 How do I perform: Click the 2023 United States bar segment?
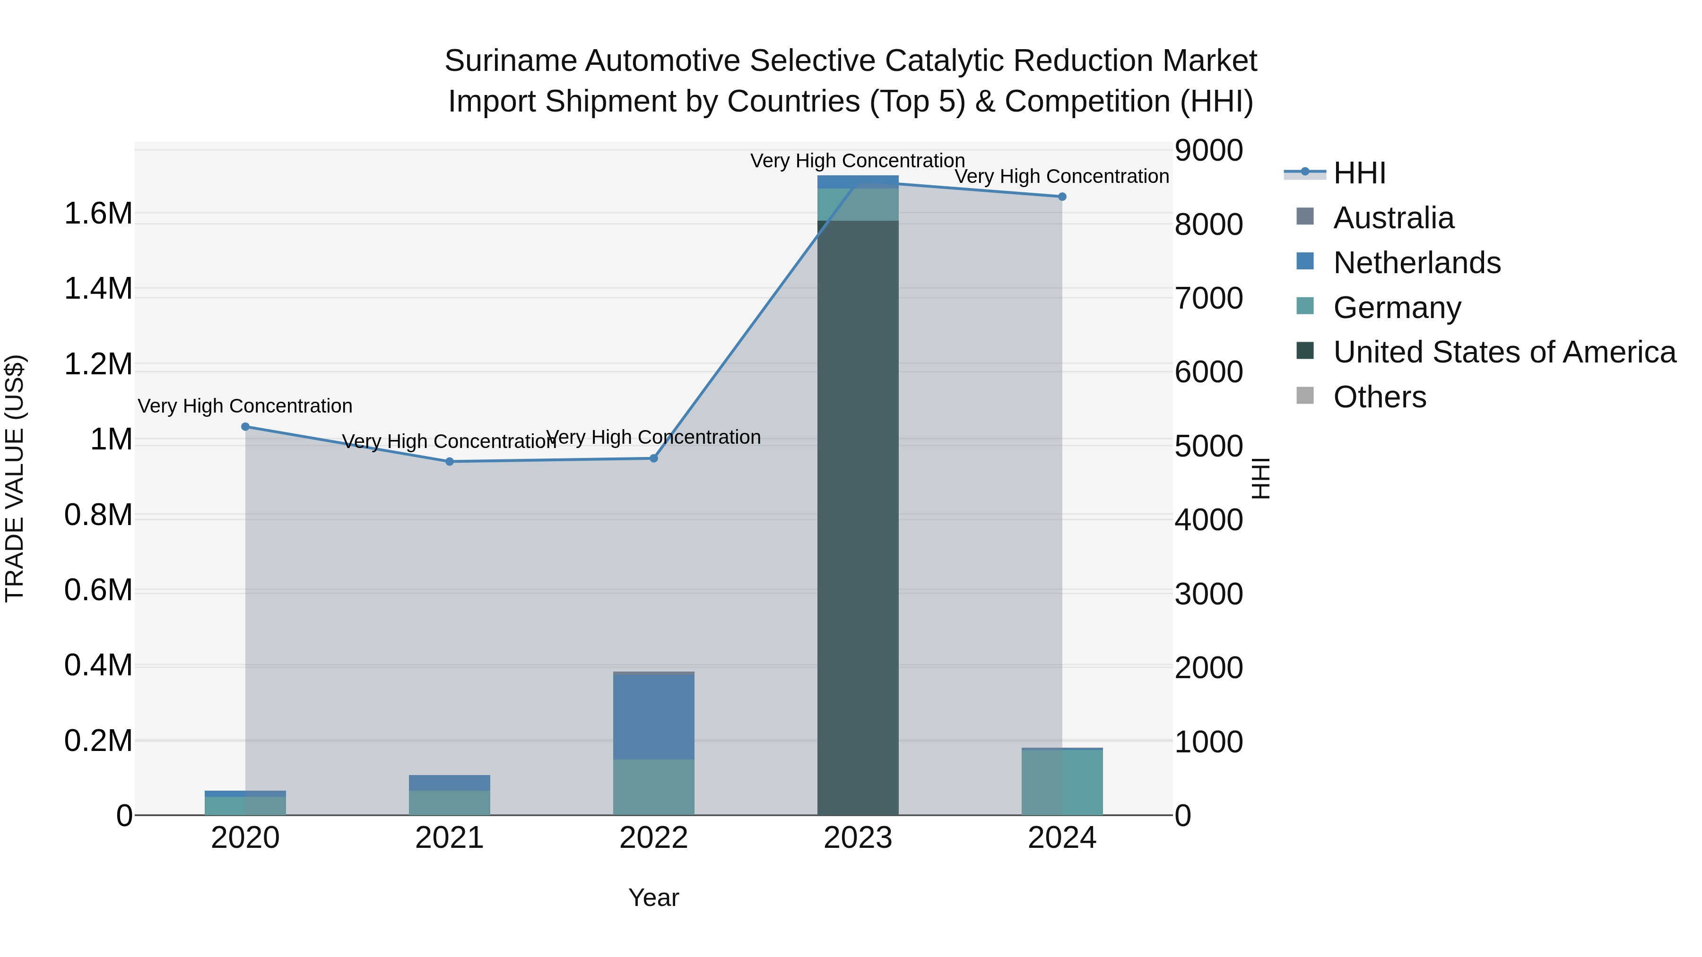858,518
